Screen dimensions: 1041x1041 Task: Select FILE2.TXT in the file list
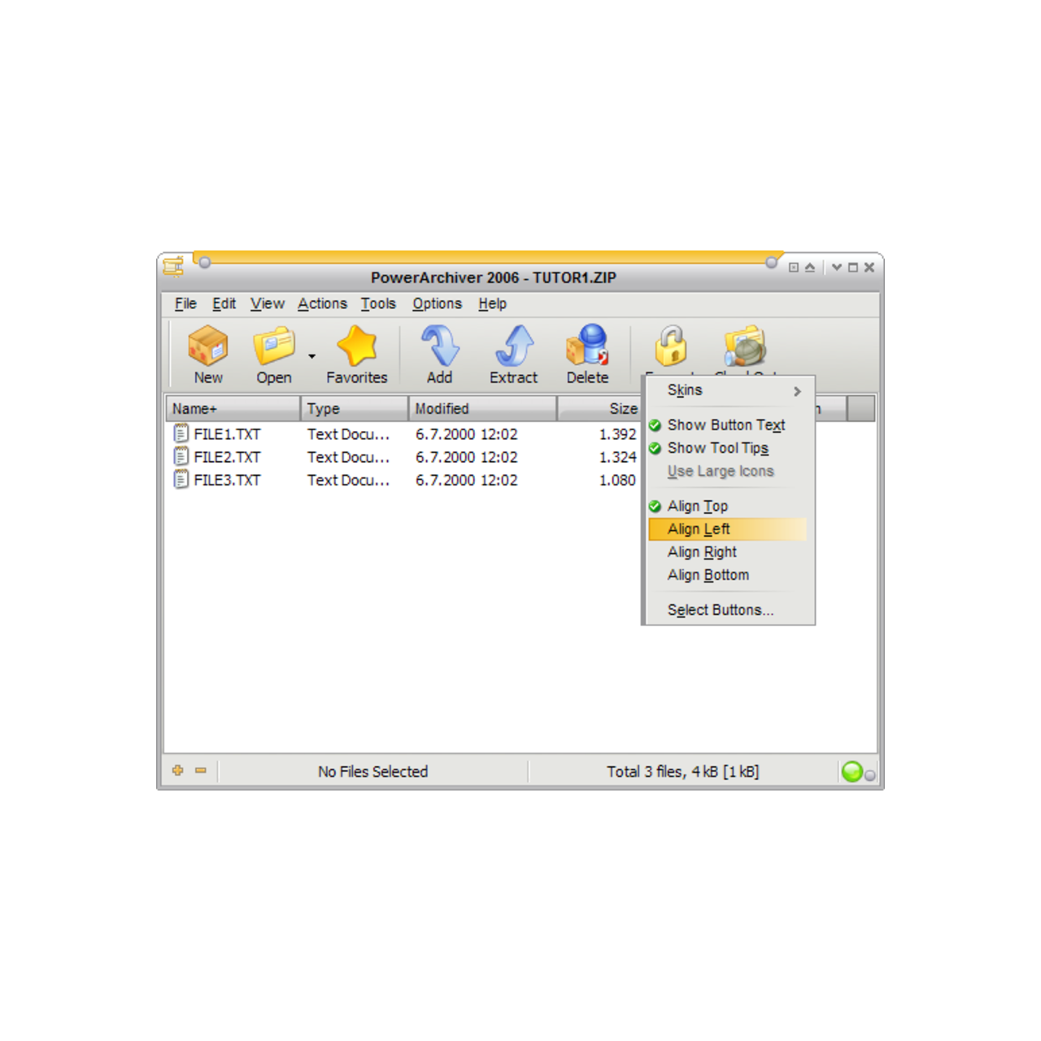point(226,457)
